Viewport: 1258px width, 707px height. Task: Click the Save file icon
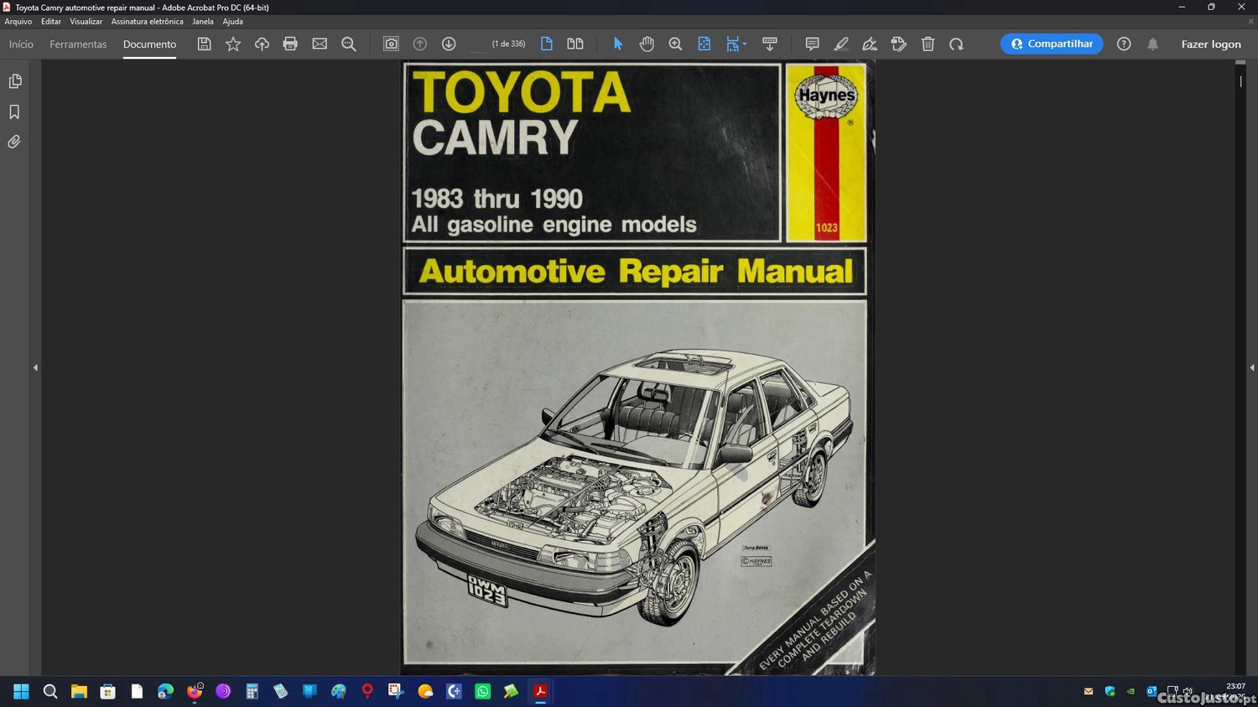(204, 44)
